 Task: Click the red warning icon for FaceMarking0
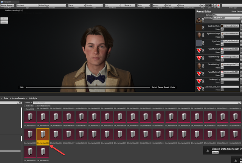tap(199, 51)
